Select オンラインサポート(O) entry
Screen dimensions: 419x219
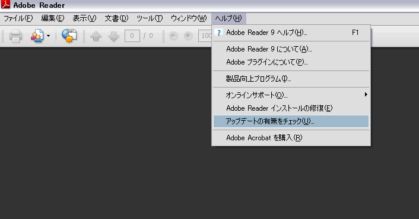[291, 95]
